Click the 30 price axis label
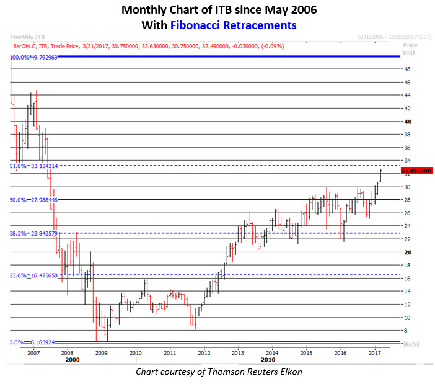The height and width of the screenshot is (384, 435). pos(407,187)
